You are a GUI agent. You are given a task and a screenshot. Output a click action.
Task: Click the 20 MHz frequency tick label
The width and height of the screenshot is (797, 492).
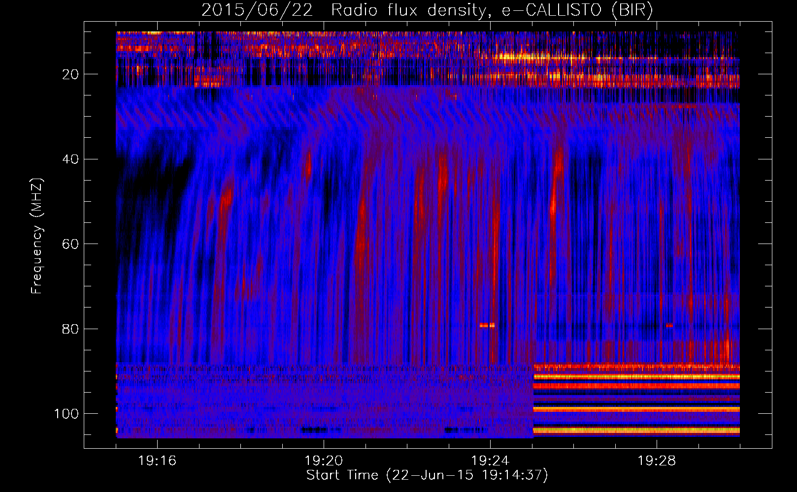click(x=71, y=74)
